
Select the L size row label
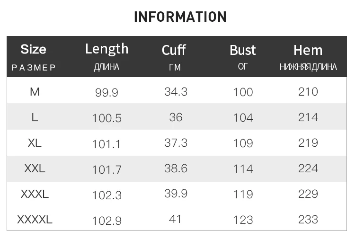click(35, 117)
